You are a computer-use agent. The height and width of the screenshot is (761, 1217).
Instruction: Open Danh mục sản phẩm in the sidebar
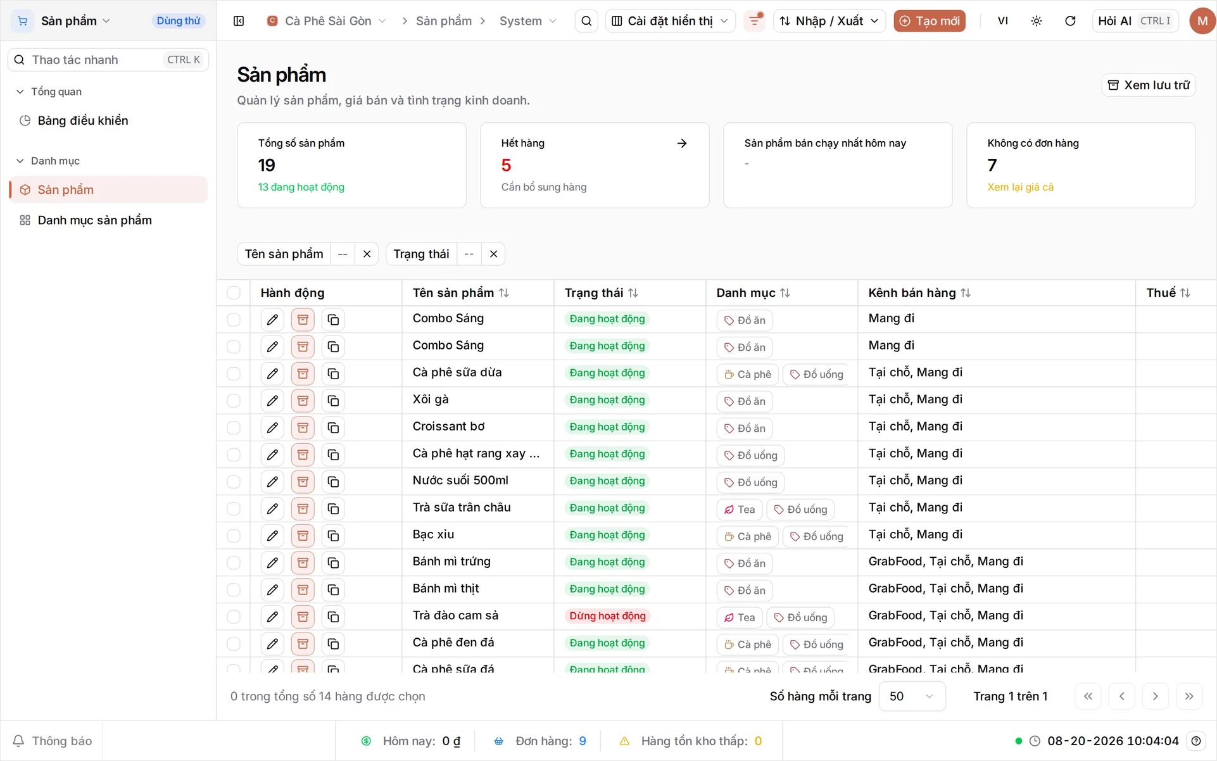point(108,220)
